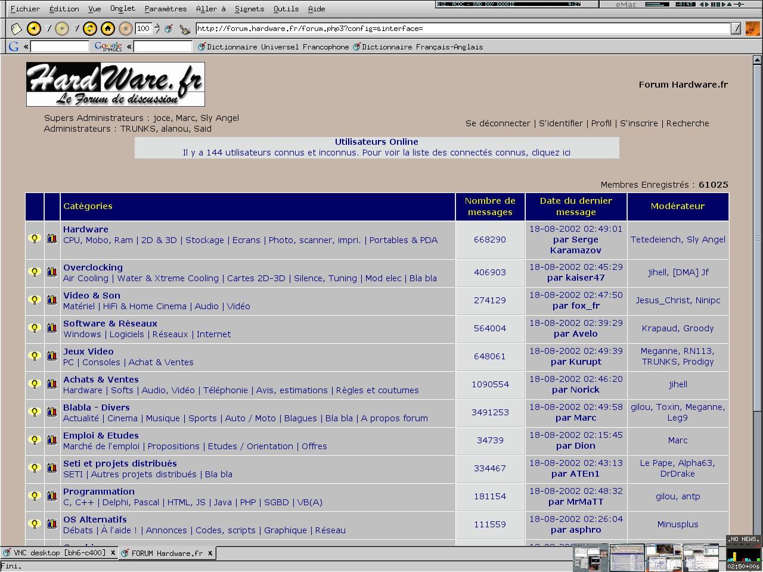The height and width of the screenshot is (572, 763).
Task: Open the Overclocking category
Action: point(93,268)
